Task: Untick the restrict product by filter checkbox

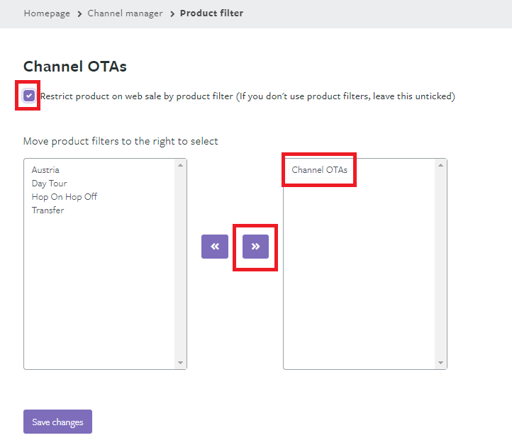Action: [x=29, y=96]
